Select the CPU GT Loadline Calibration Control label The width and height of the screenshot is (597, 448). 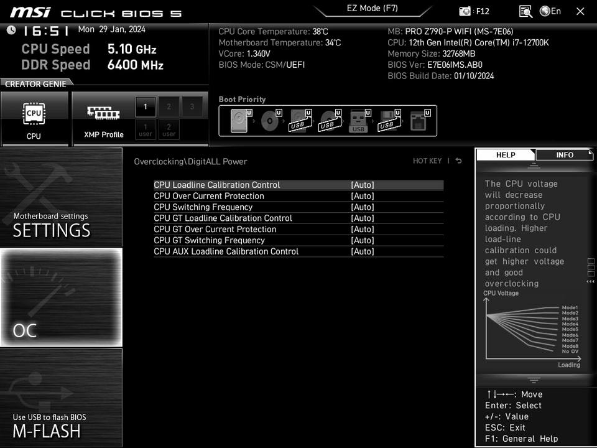click(223, 218)
